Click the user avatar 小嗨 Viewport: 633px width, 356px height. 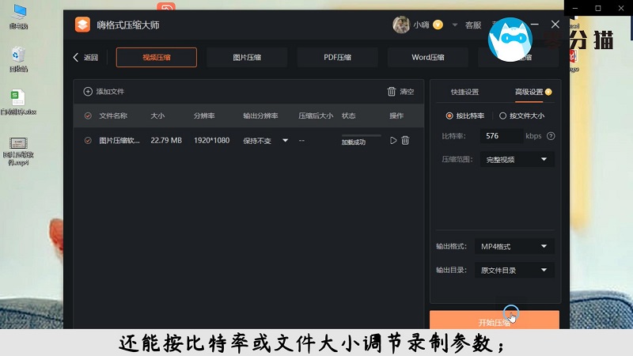coord(401,25)
